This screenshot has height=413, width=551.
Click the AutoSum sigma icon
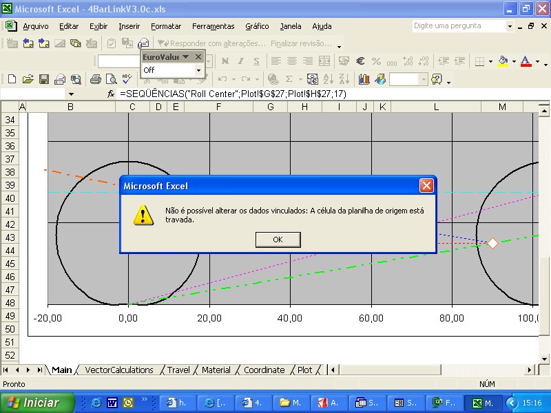coord(289,79)
